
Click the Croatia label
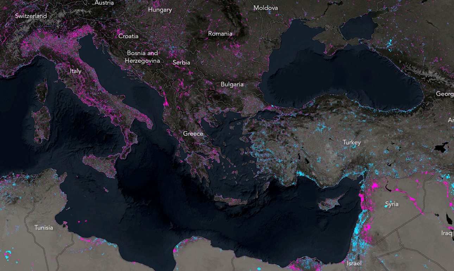click(x=128, y=36)
